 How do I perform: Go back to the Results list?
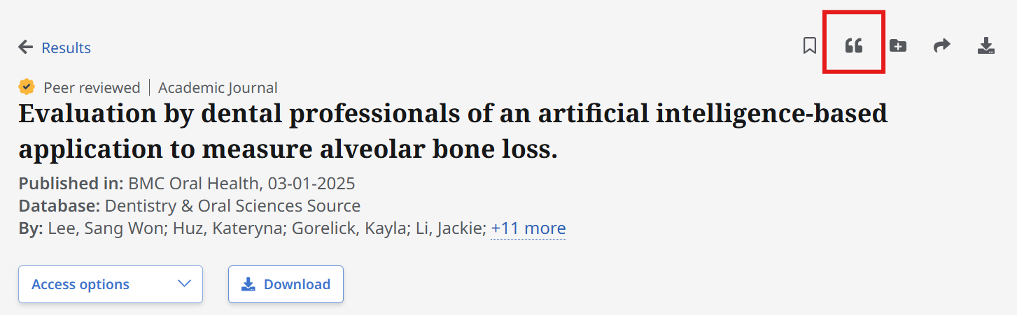66,47
